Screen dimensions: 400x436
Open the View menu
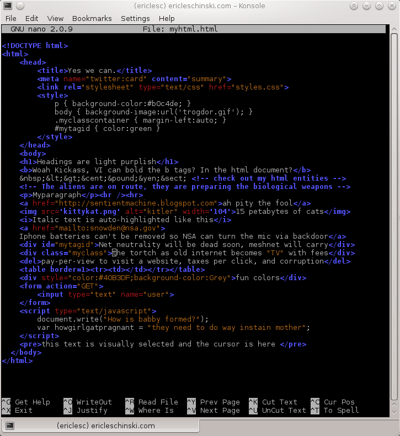point(55,18)
